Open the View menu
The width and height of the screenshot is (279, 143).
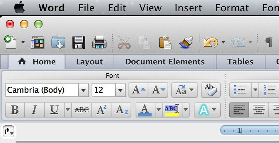151,8
